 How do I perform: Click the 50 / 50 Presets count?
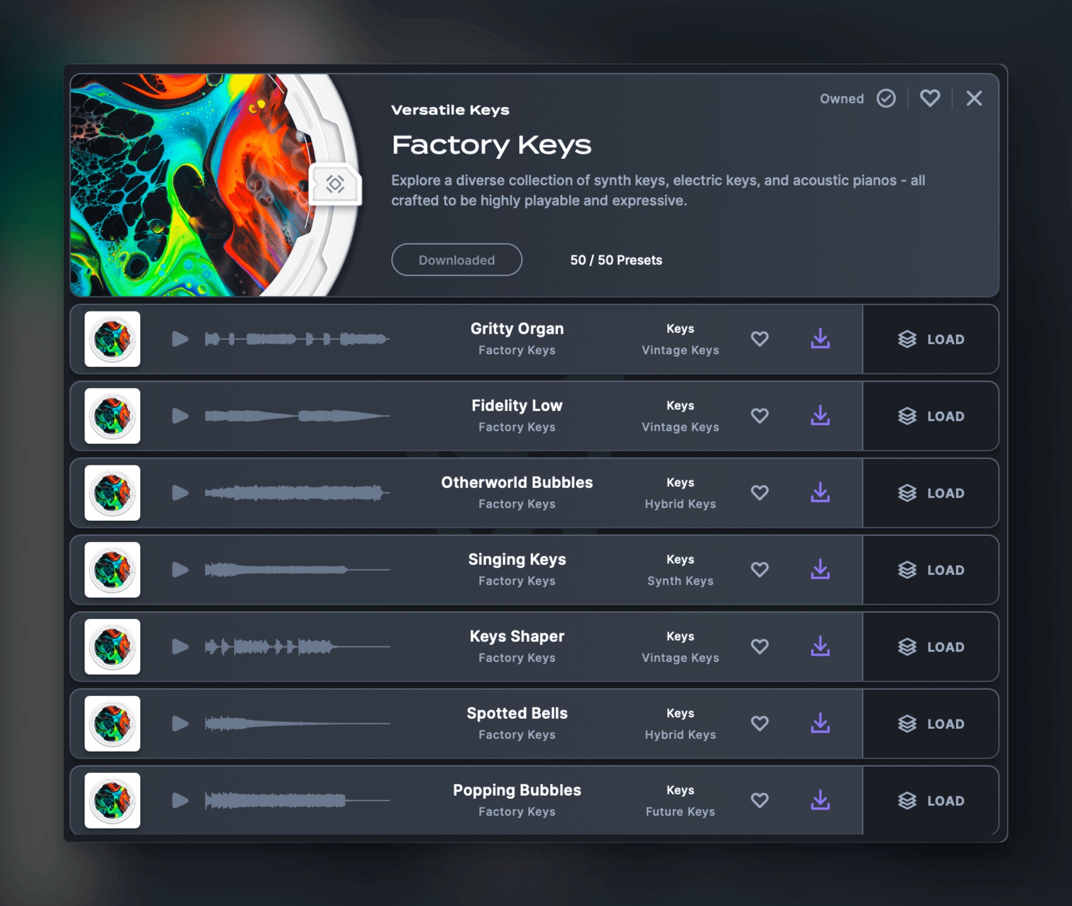[x=616, y=260]
